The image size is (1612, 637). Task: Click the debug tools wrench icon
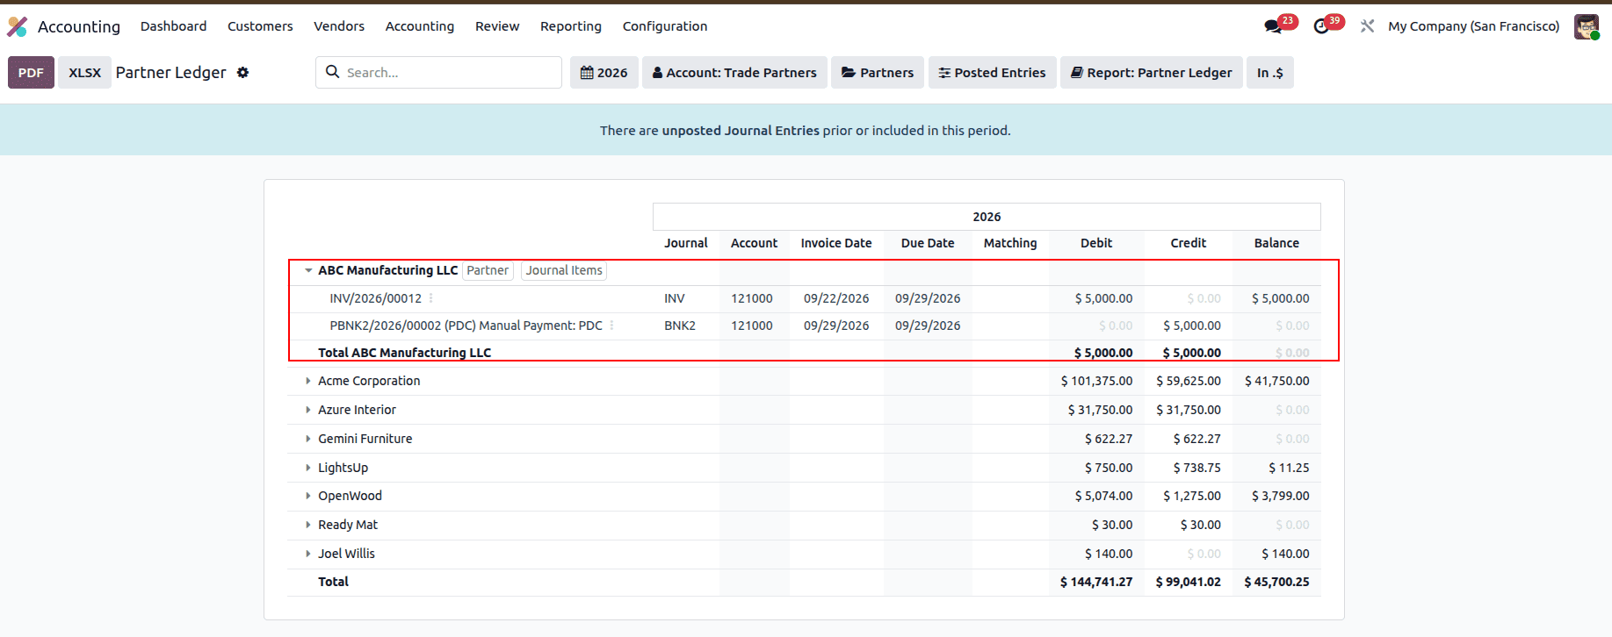point(1367,26)
